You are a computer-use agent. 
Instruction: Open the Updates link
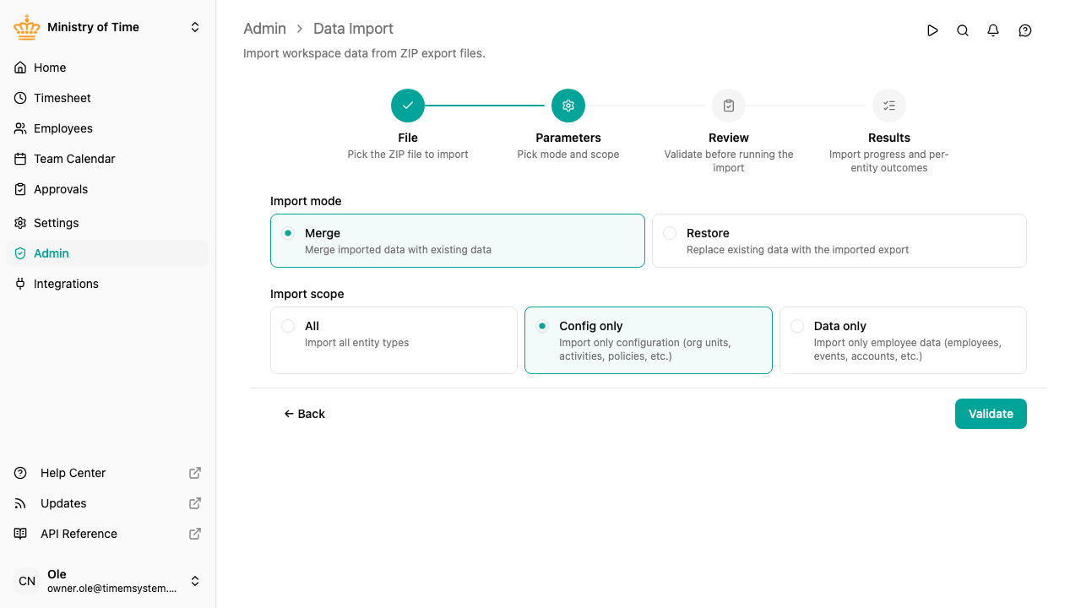click(107, 503)
